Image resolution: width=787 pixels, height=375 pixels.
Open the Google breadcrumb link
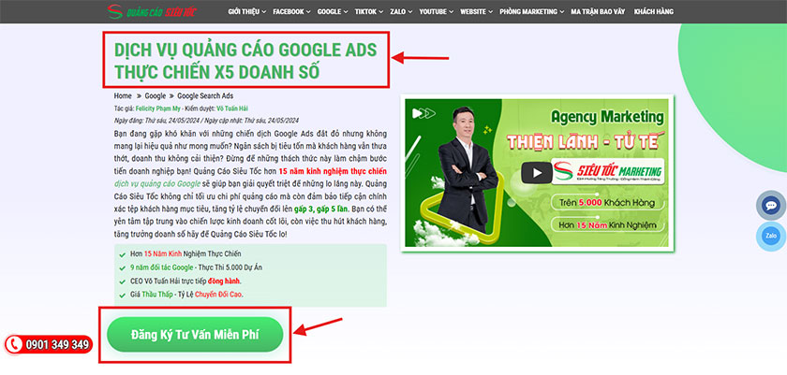point(156,95)
